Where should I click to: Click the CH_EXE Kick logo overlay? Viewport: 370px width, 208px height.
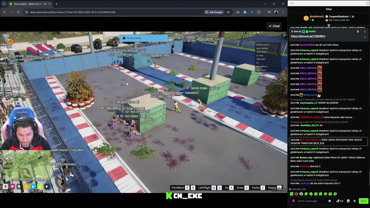click(x=184, y=196)
